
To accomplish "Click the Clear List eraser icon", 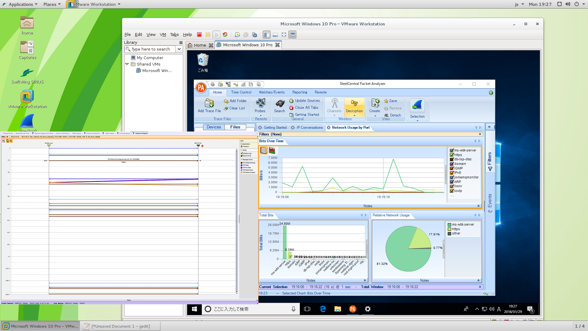I will click(x=226, y=108).
